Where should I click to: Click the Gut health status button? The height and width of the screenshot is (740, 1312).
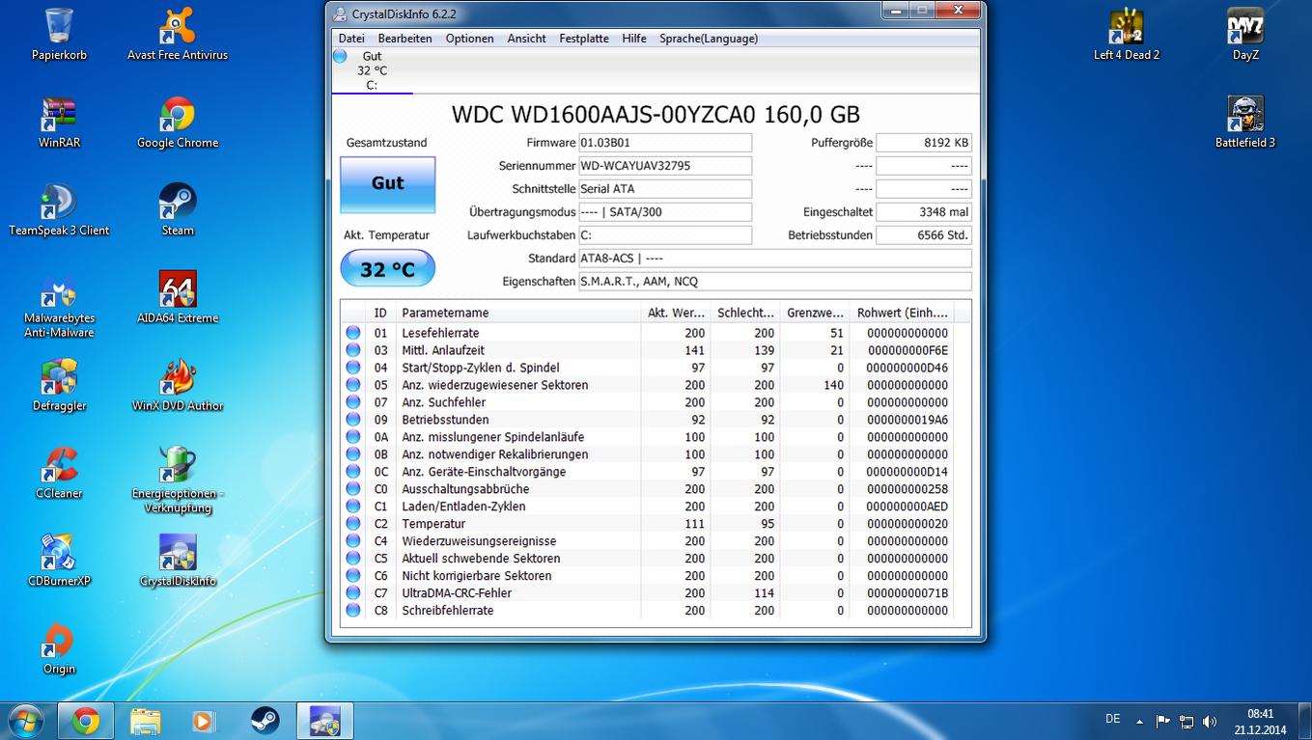[388, 183]
